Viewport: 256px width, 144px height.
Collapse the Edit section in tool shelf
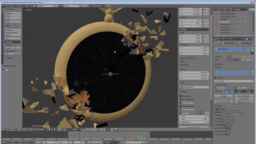pyautogui.click(x=8, y=26)
